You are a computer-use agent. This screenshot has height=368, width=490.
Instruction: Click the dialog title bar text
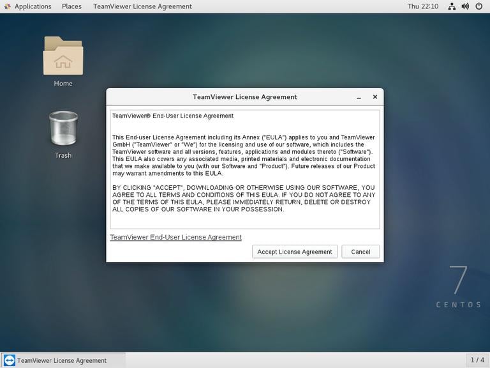(245, 97)
